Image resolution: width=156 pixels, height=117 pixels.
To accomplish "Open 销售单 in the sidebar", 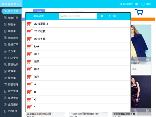I will pos(11,24).
